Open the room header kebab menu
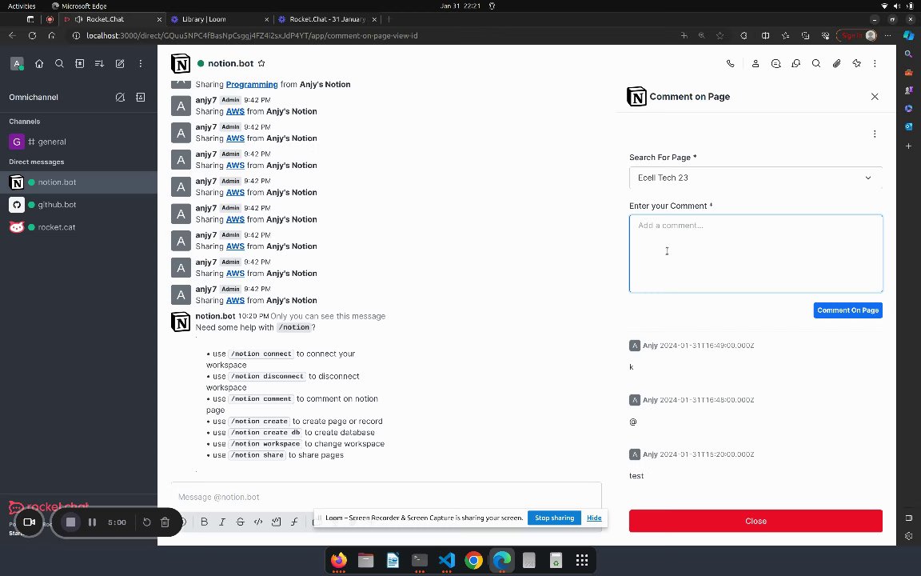Image resolution: width=921 pixels, height=576 pixels. tap(875, 63)
